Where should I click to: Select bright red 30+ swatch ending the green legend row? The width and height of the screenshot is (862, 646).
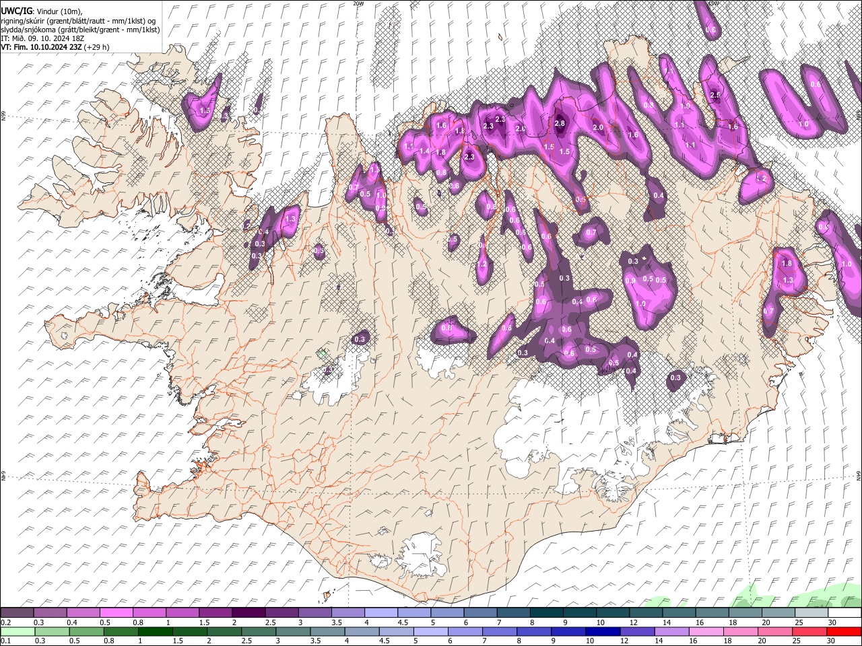844,631
